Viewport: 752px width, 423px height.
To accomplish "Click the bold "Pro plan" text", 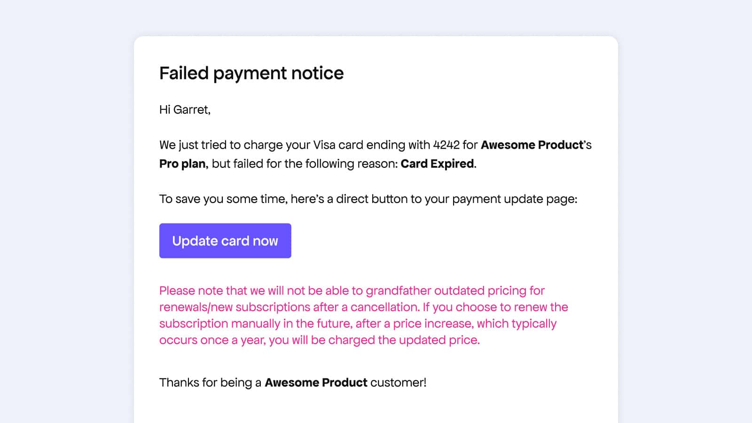I will 183,164.
